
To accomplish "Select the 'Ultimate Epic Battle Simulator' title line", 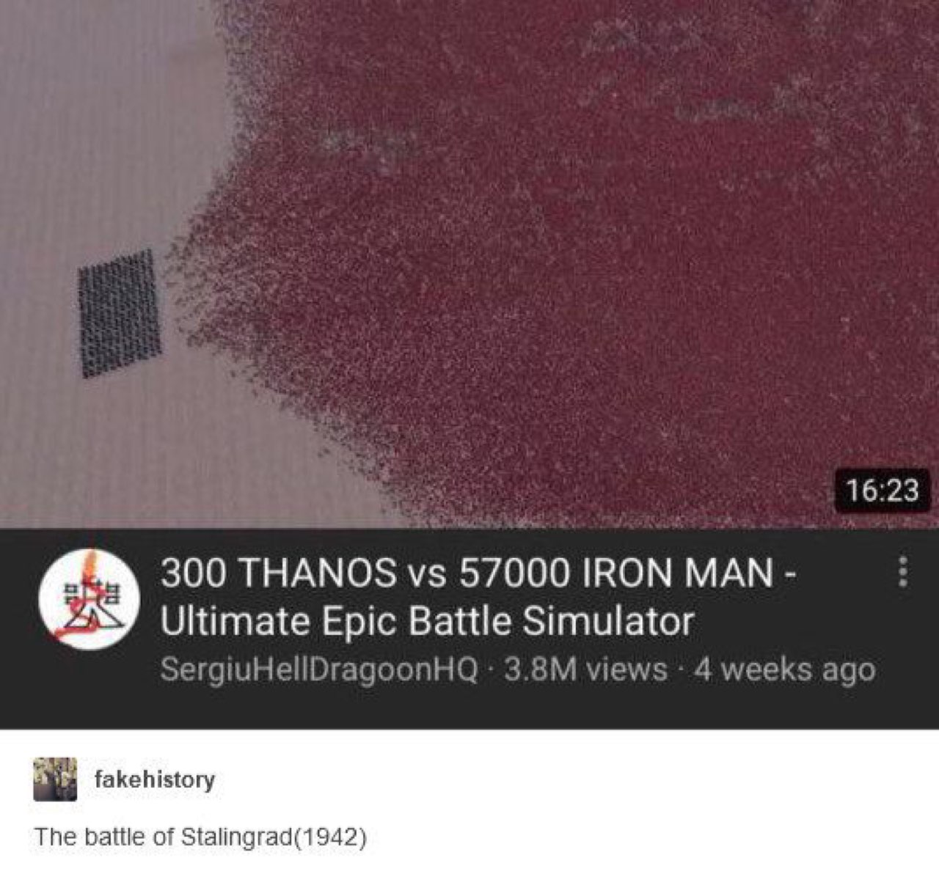I will tap(427, 621).
